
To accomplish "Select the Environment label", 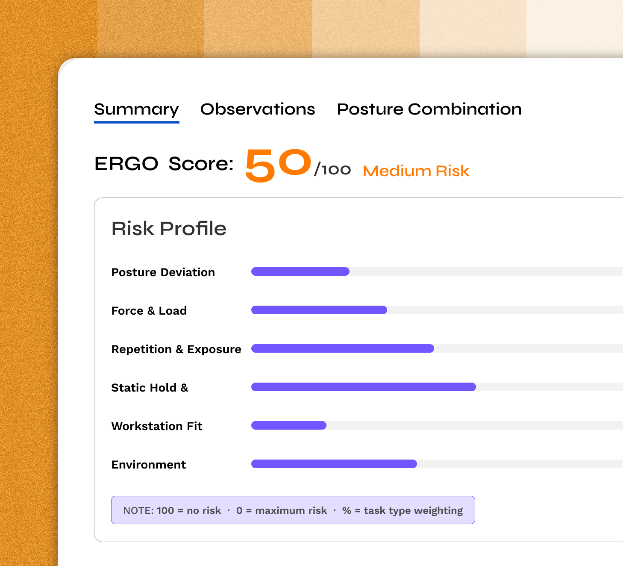I will point(148,465).
